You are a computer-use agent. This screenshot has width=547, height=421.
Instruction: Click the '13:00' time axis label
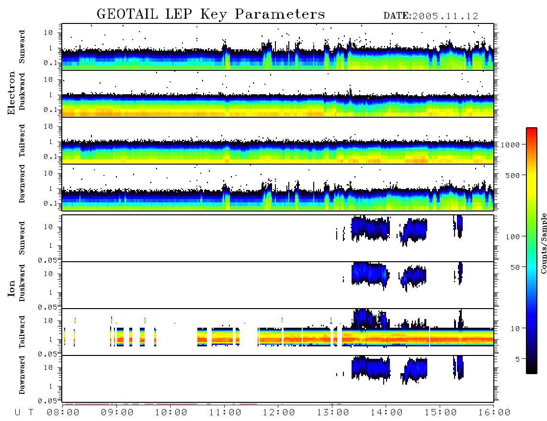pos(333,412)
